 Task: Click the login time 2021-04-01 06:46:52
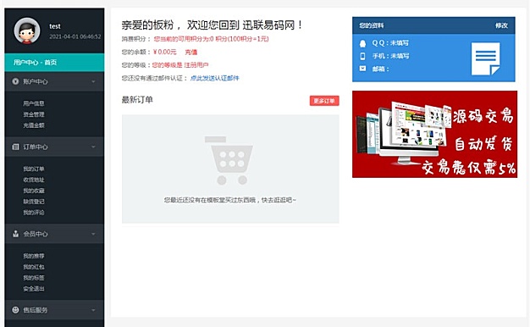pos(75,36)
